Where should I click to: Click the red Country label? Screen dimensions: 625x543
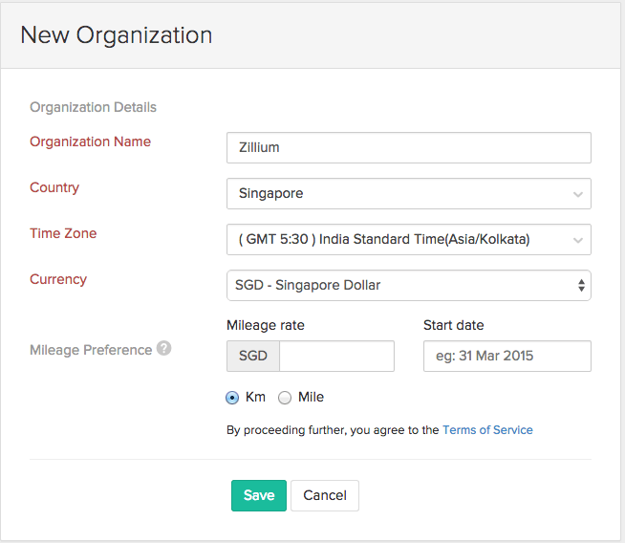(x=54, y=187)
